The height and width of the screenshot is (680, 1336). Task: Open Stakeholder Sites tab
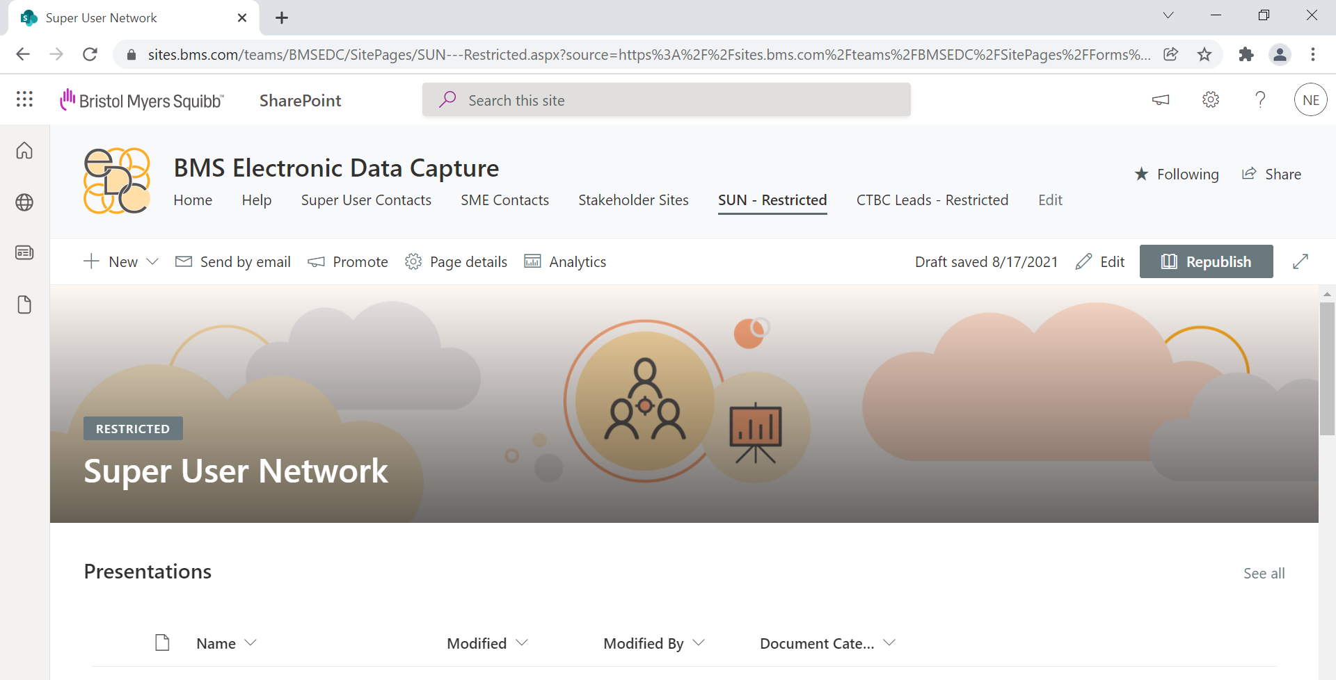click(x=633, y=200)
